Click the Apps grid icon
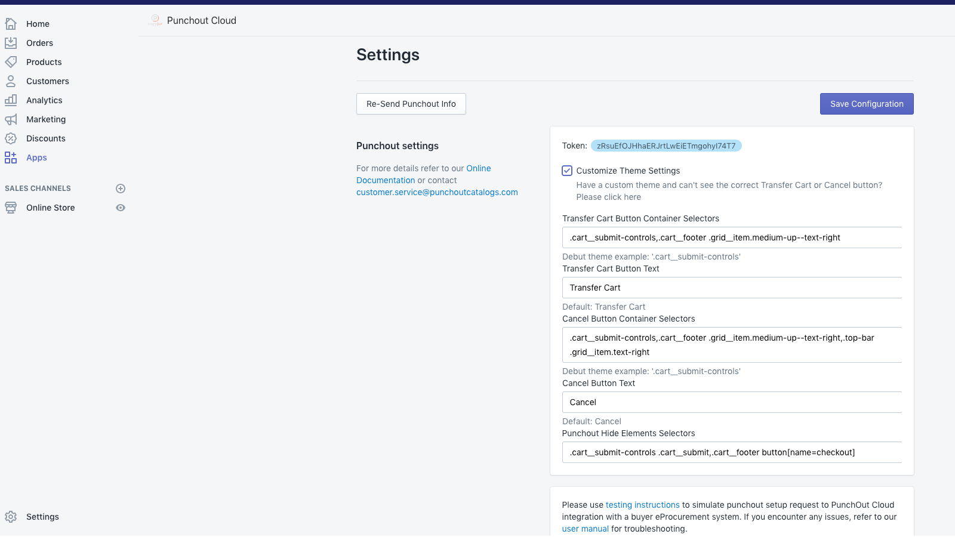Viewport: 955px width, 537px height. click(11, 158)
